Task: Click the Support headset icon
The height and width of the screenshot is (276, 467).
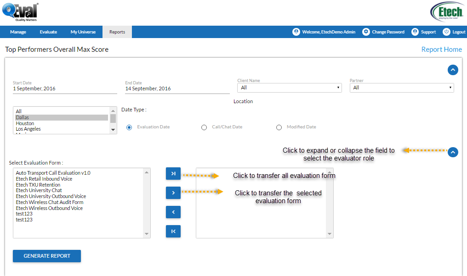Action: pyautogui.click(x=415, y=32)
